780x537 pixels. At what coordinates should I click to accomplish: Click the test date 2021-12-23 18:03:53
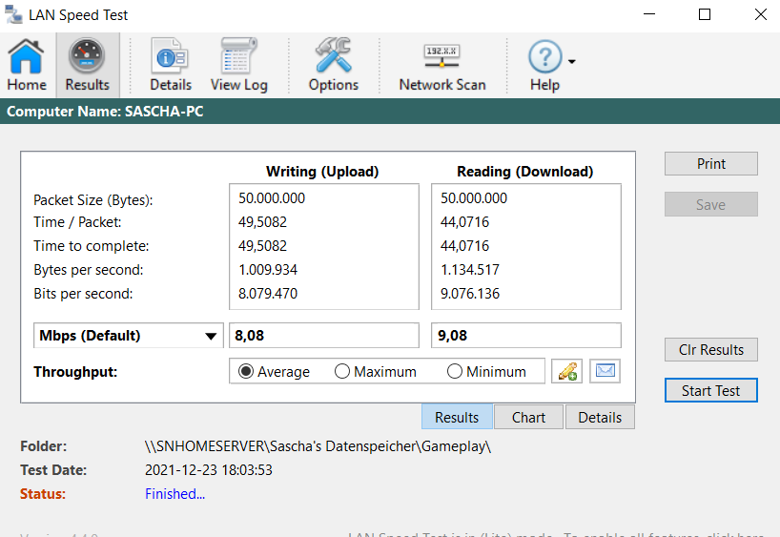[209, 470]
